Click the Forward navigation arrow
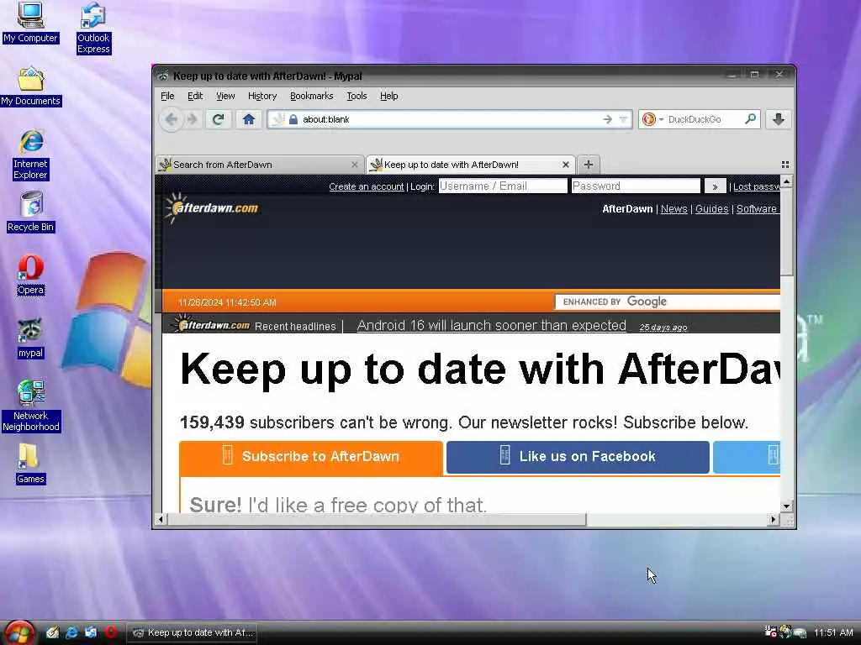The height and width of the screenshot is (645, 861). point(193,119)
